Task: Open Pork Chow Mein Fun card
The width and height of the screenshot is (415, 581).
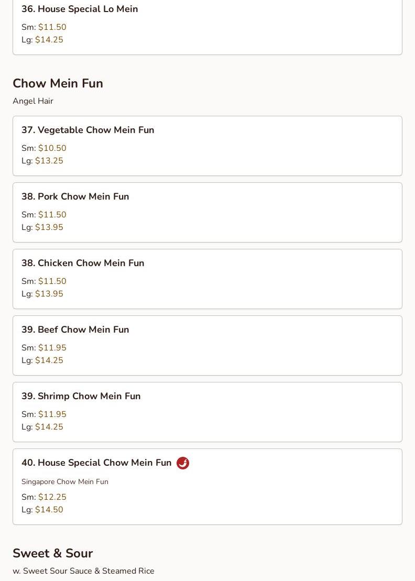Action: coord(75,196)
